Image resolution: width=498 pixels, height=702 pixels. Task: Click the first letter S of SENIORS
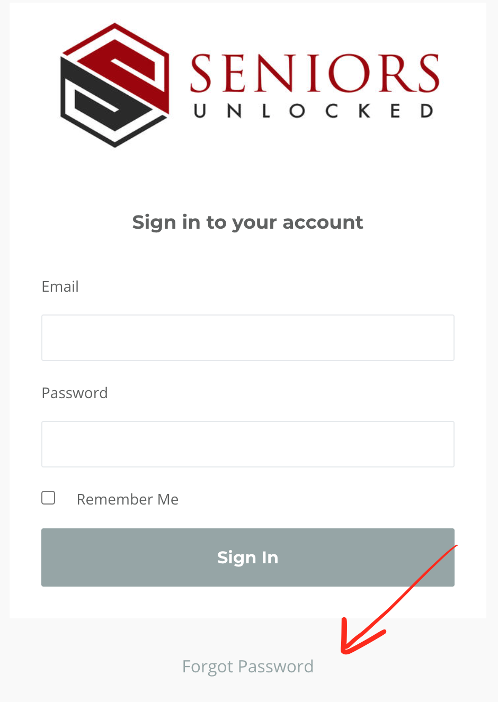[201, 73]
